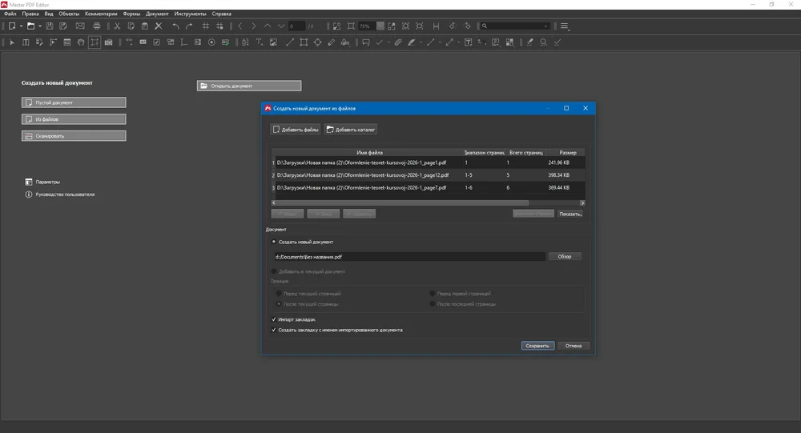
Task: Click the email envelope icon
Action: point(80,26)
